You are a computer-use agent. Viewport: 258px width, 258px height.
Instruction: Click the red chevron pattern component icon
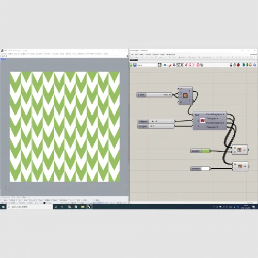click(203, 121)
